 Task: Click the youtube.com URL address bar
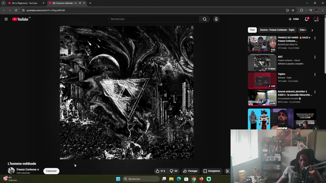tap(46, 10)
